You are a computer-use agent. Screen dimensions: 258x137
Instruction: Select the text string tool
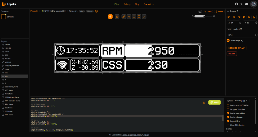click(129, 17)
